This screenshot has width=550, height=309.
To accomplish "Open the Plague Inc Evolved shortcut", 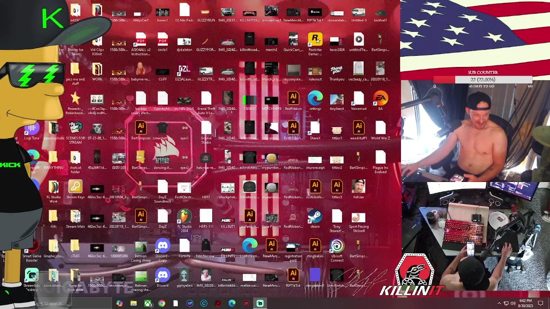I will point(380,158).
